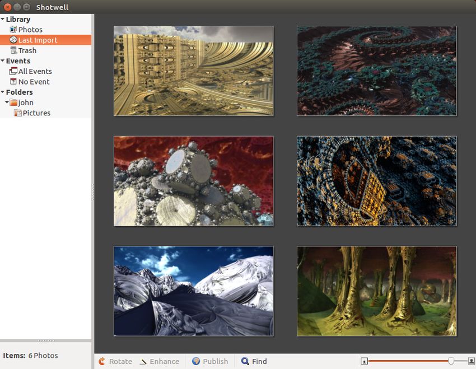Click the large thumbnail size icon
This screenshot has width=476, height=369.
pyautogui.click(x=472, y=361)
